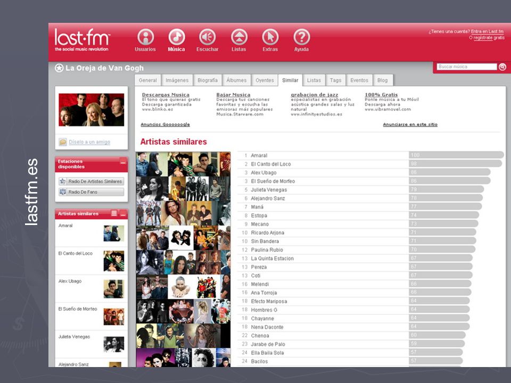
Task: Open Efecto Mariposa artist entry
Action: tap(269, 301)
